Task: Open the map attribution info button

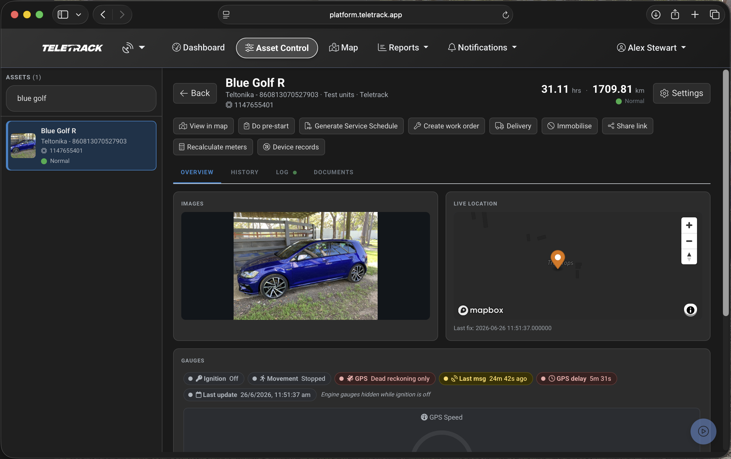Action: point(690,310)
